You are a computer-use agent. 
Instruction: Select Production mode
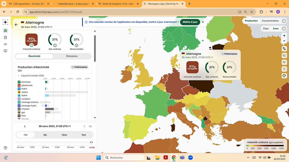(251, 21)
